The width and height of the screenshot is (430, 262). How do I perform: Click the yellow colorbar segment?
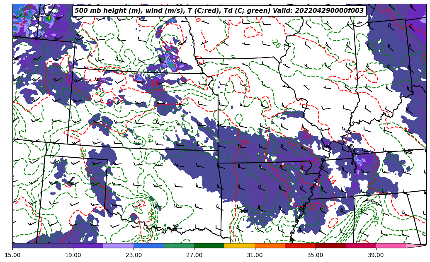pos(239,245)
